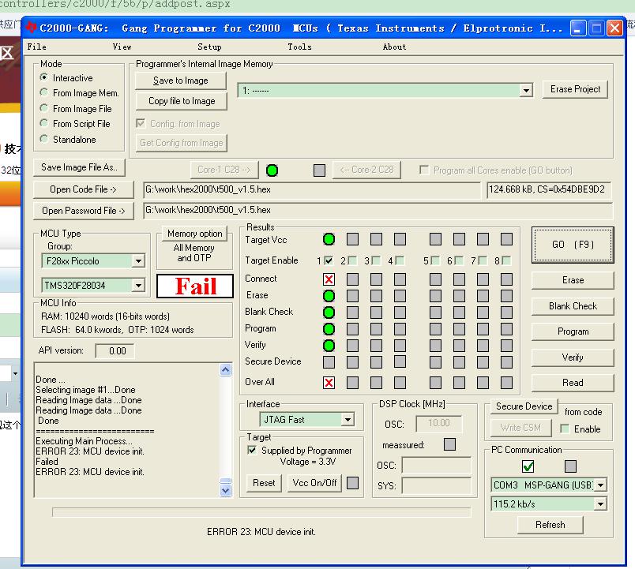The height and width of the screenshot is (569, 635).
Task: Click the red Fail status display
Action: (x=195, y=286)
